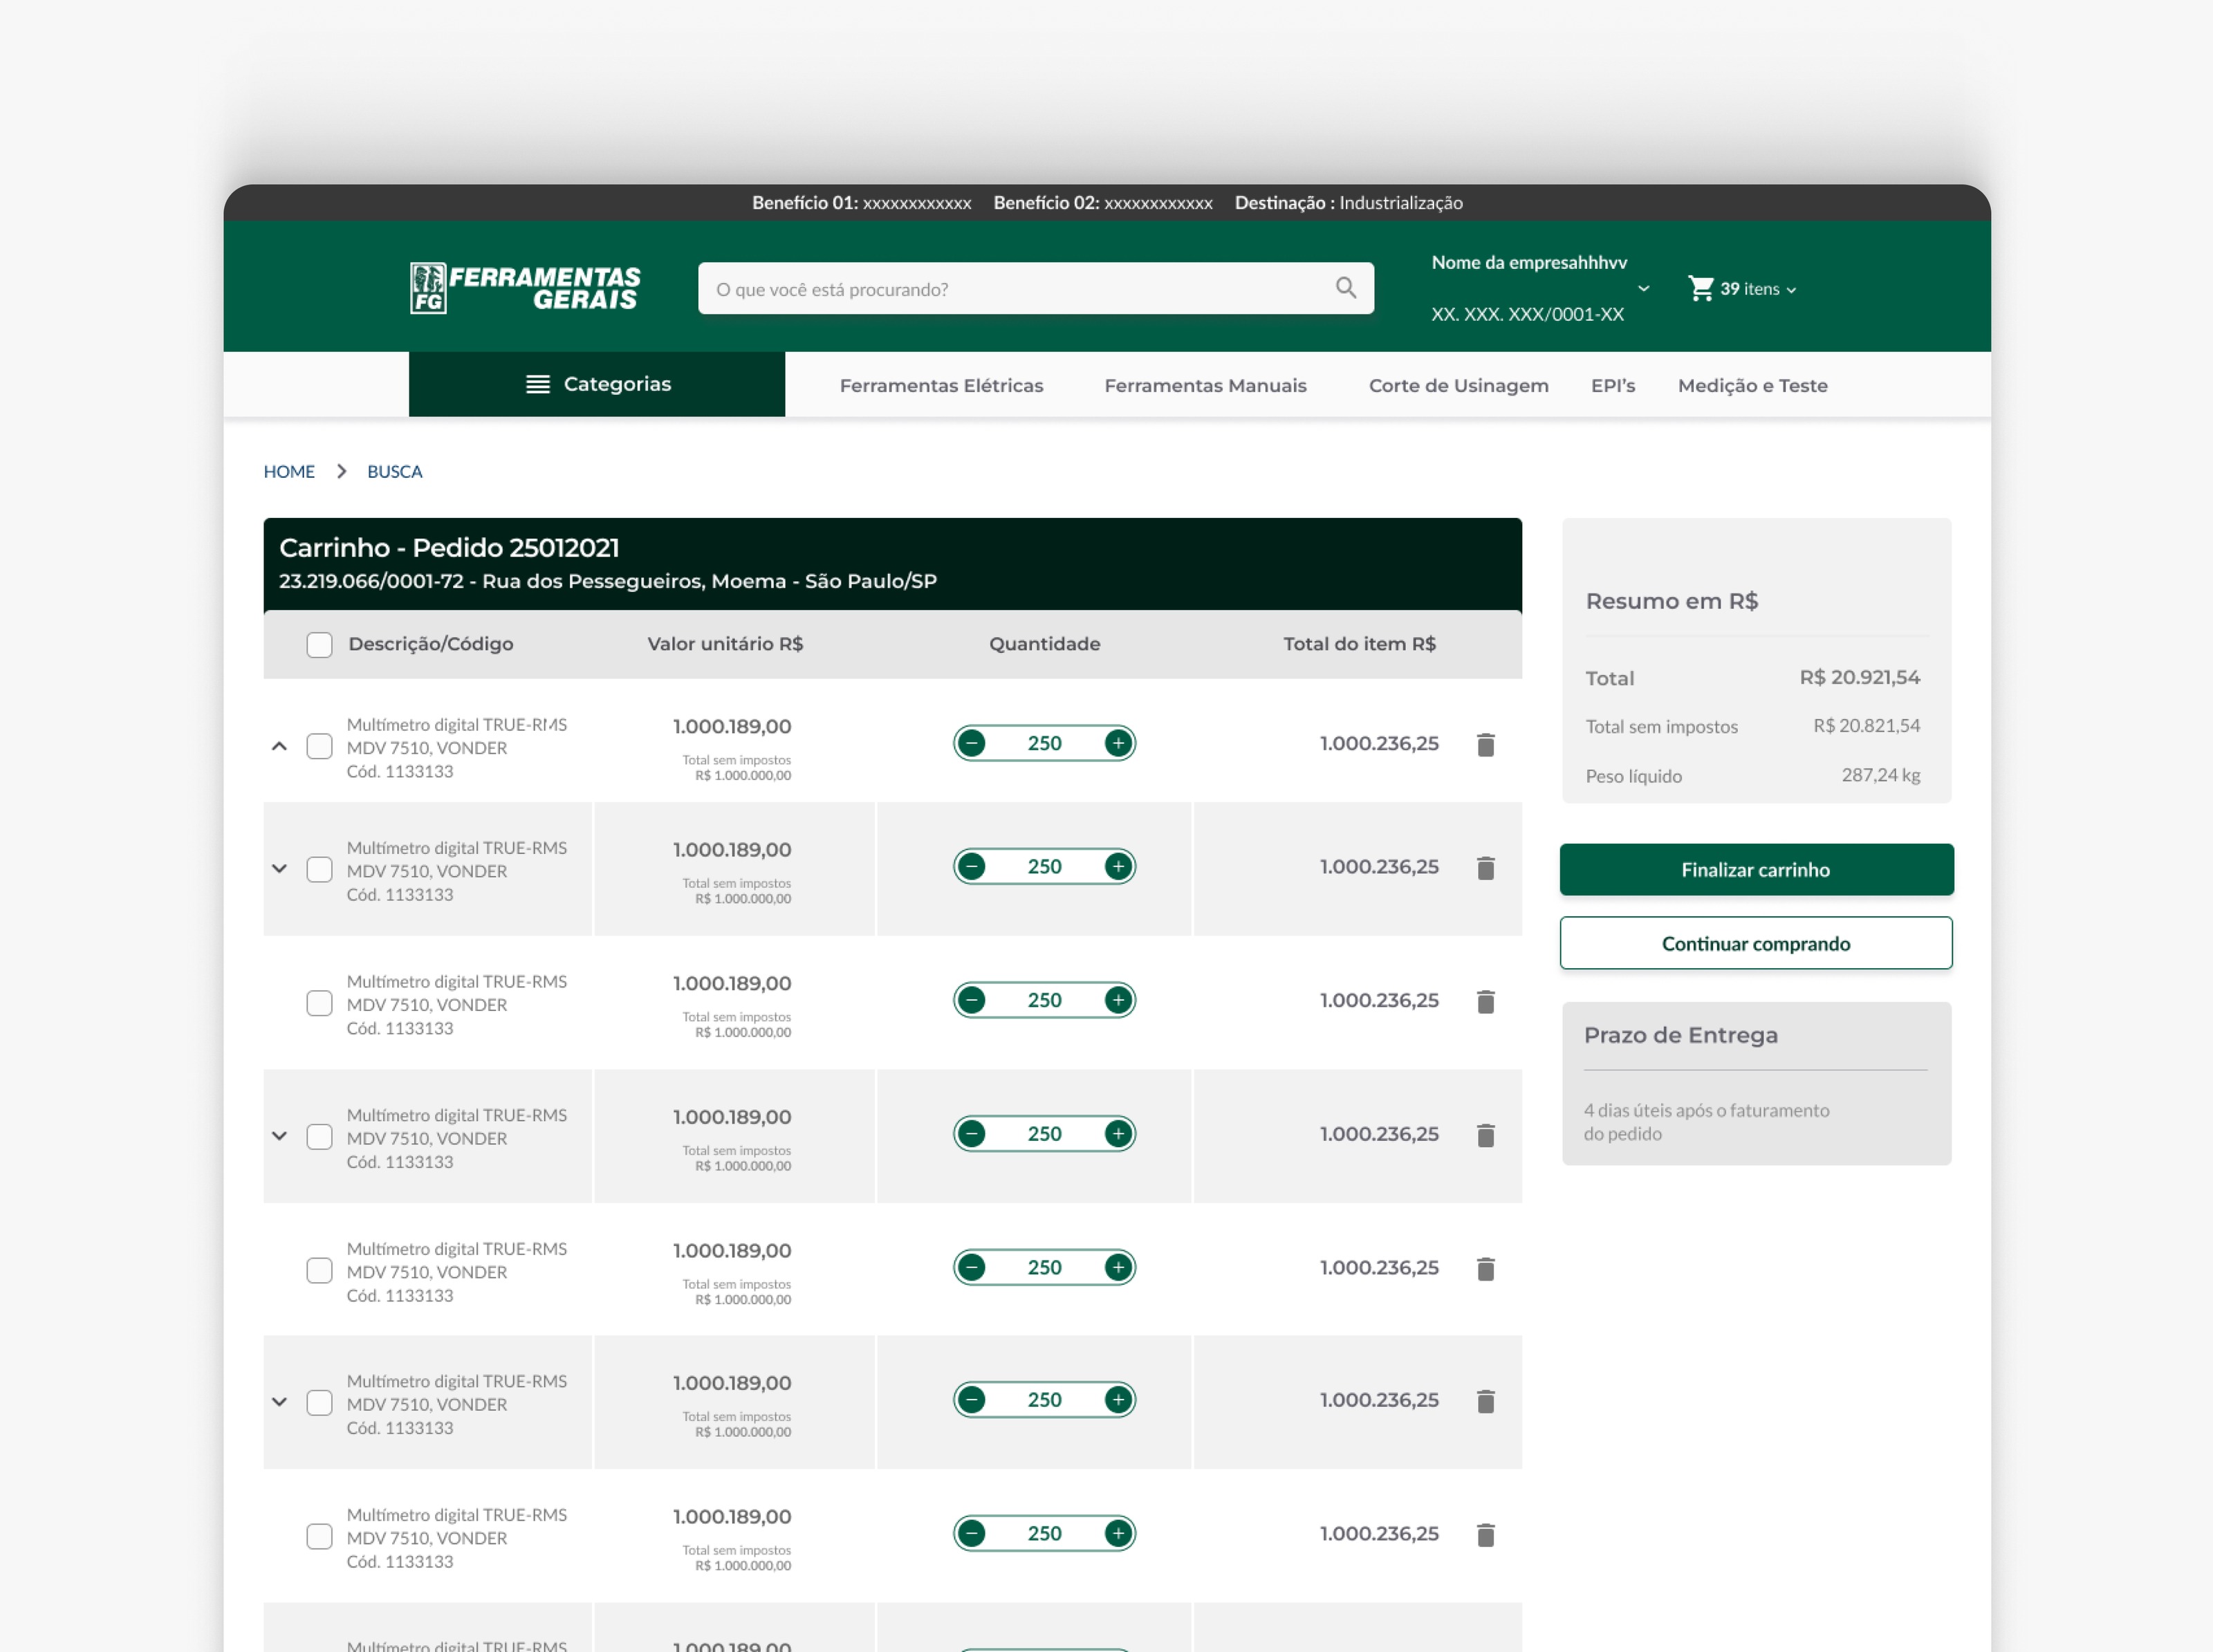The image size is (2213, 1652).
Task: Increase quantity of the fourth cart item
Action: click(1118, 1134)
